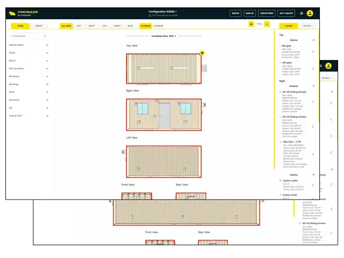The image size is (344, 258).
Task: Toggle Interior view mode
Action: click(159, 26)
